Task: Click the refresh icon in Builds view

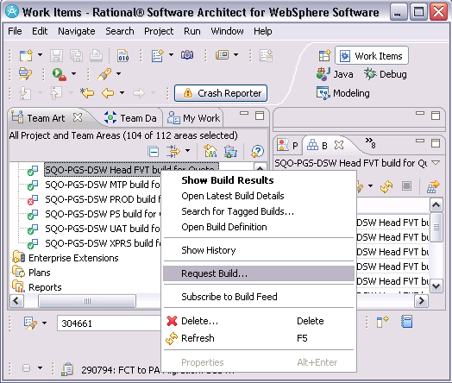Action: (386, 186)
